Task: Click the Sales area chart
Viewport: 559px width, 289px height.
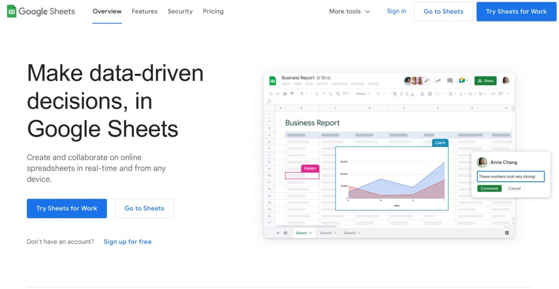Action: click(x=392, y=178)
